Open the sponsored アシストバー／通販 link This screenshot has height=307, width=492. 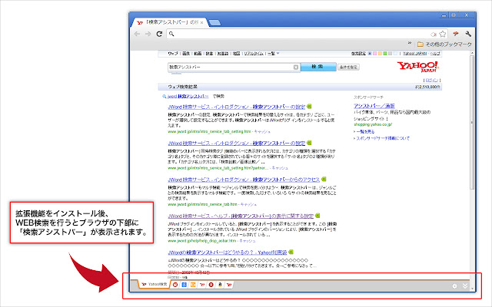(x=374, y=106)
